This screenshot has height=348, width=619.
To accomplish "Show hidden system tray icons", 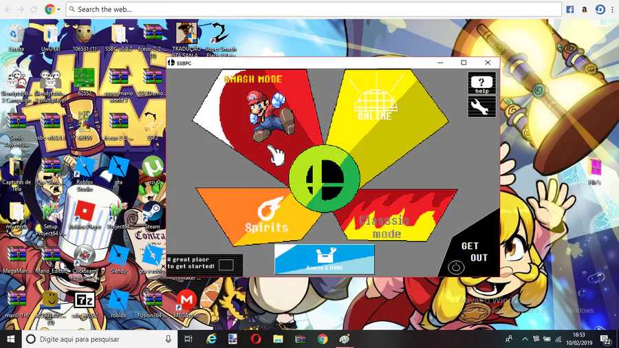I will pyautogui.click(x=525, y=339).
